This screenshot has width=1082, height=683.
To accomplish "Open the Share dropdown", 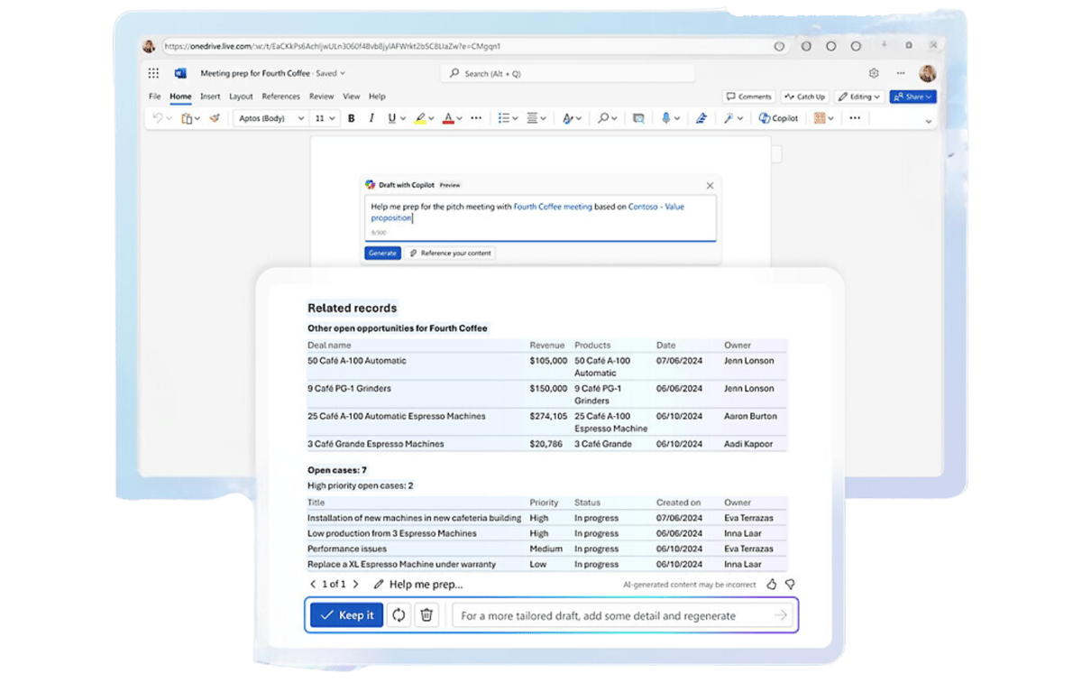I will 913,97.
